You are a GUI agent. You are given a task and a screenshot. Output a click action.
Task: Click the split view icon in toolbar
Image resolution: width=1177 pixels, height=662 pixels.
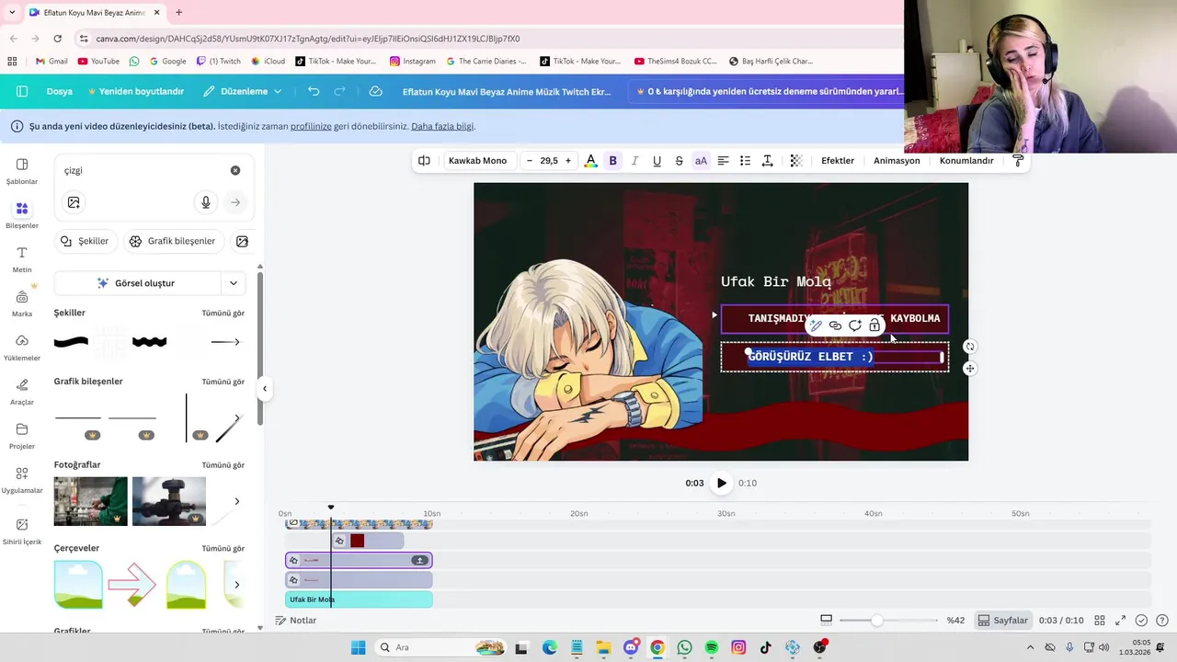pos(424,161)
